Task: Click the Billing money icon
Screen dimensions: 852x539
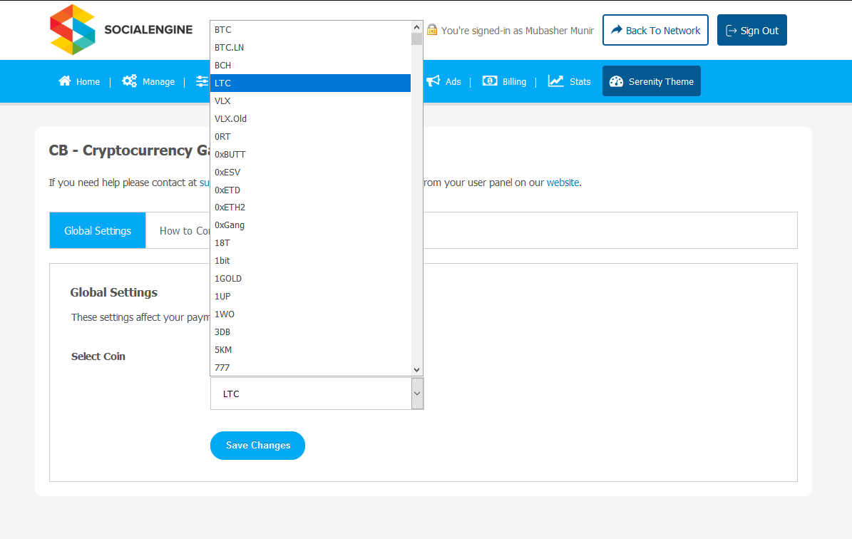Action: (x=490, y=81)
